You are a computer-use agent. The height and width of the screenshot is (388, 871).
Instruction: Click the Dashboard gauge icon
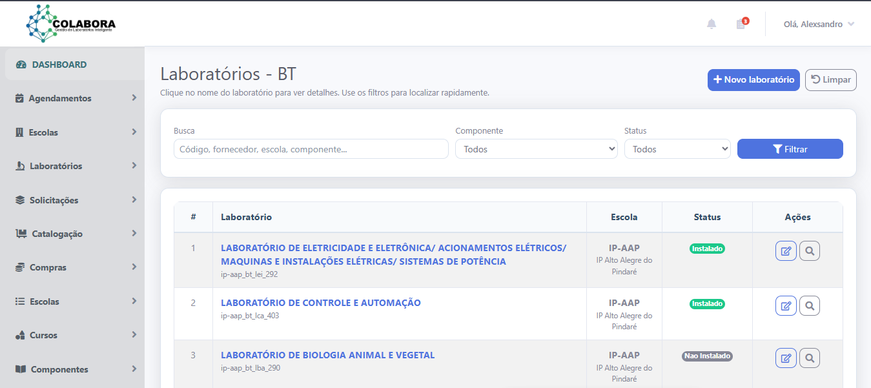[x=21, y=65]
